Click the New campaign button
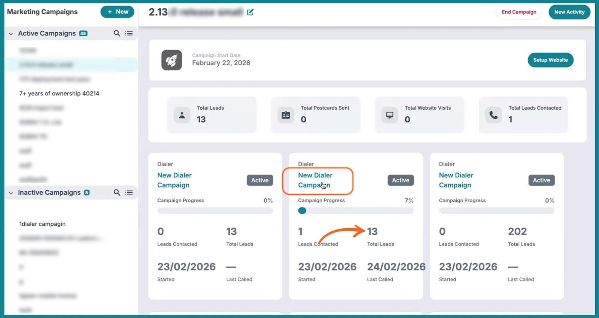The height and width of the screenshot is (318, 599). click(x=117, y=12)
